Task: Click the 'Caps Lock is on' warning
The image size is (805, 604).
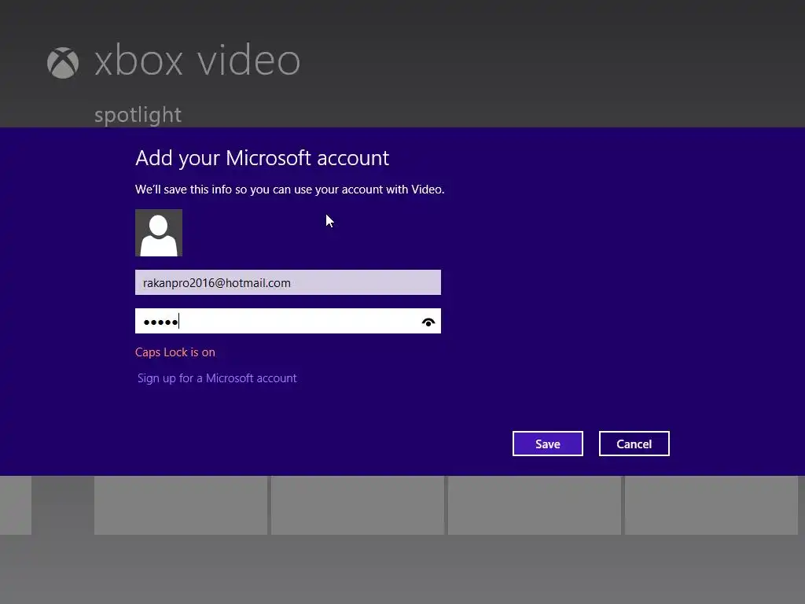Action: click(x=175, y=352)
